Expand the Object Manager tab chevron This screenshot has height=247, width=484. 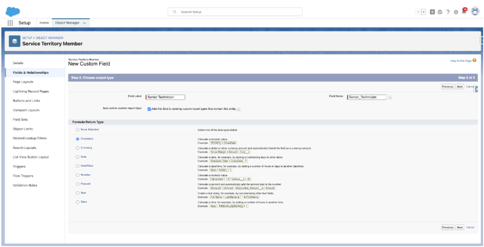[x=85, y=23]
